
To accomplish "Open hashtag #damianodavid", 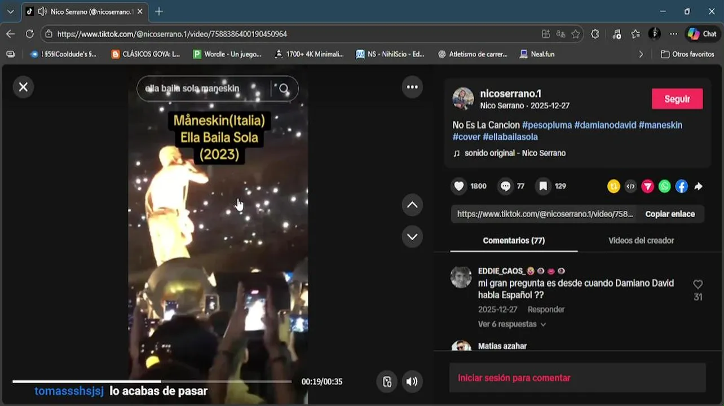I will point(605,125).
